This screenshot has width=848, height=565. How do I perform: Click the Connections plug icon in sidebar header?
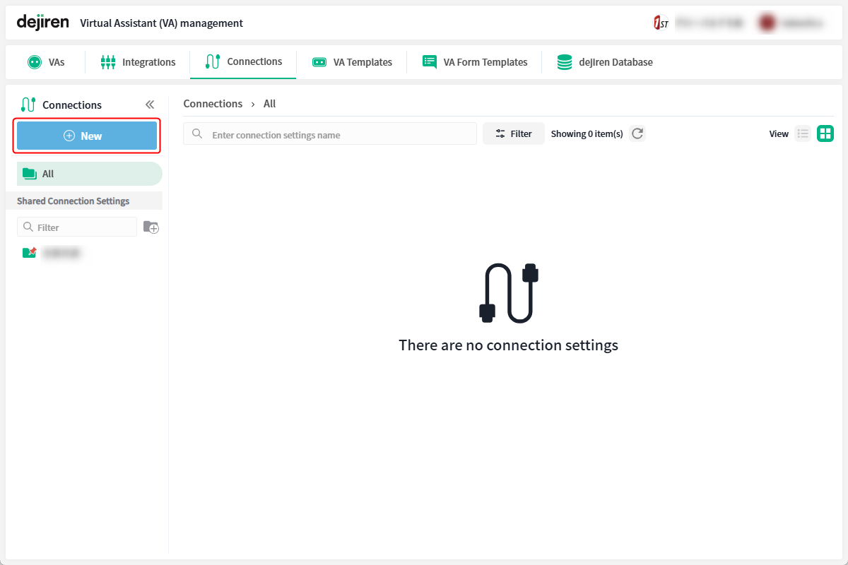[x=28, y=105]
